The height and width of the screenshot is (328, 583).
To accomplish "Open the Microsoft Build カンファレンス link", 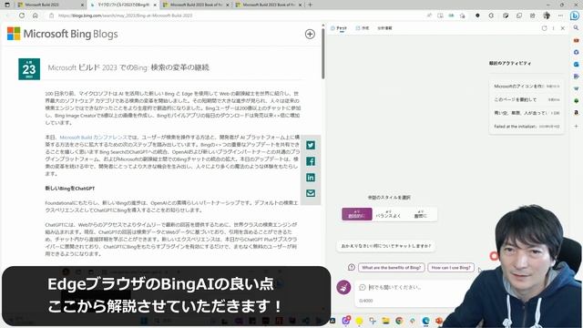I will 93,138.
